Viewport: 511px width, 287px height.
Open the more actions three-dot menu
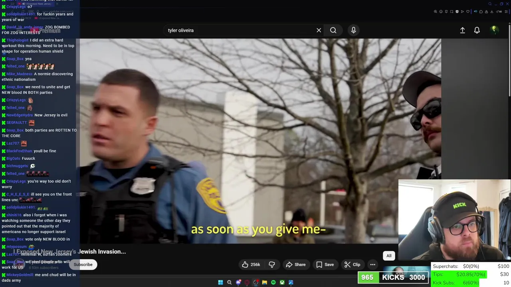(372, 265)
